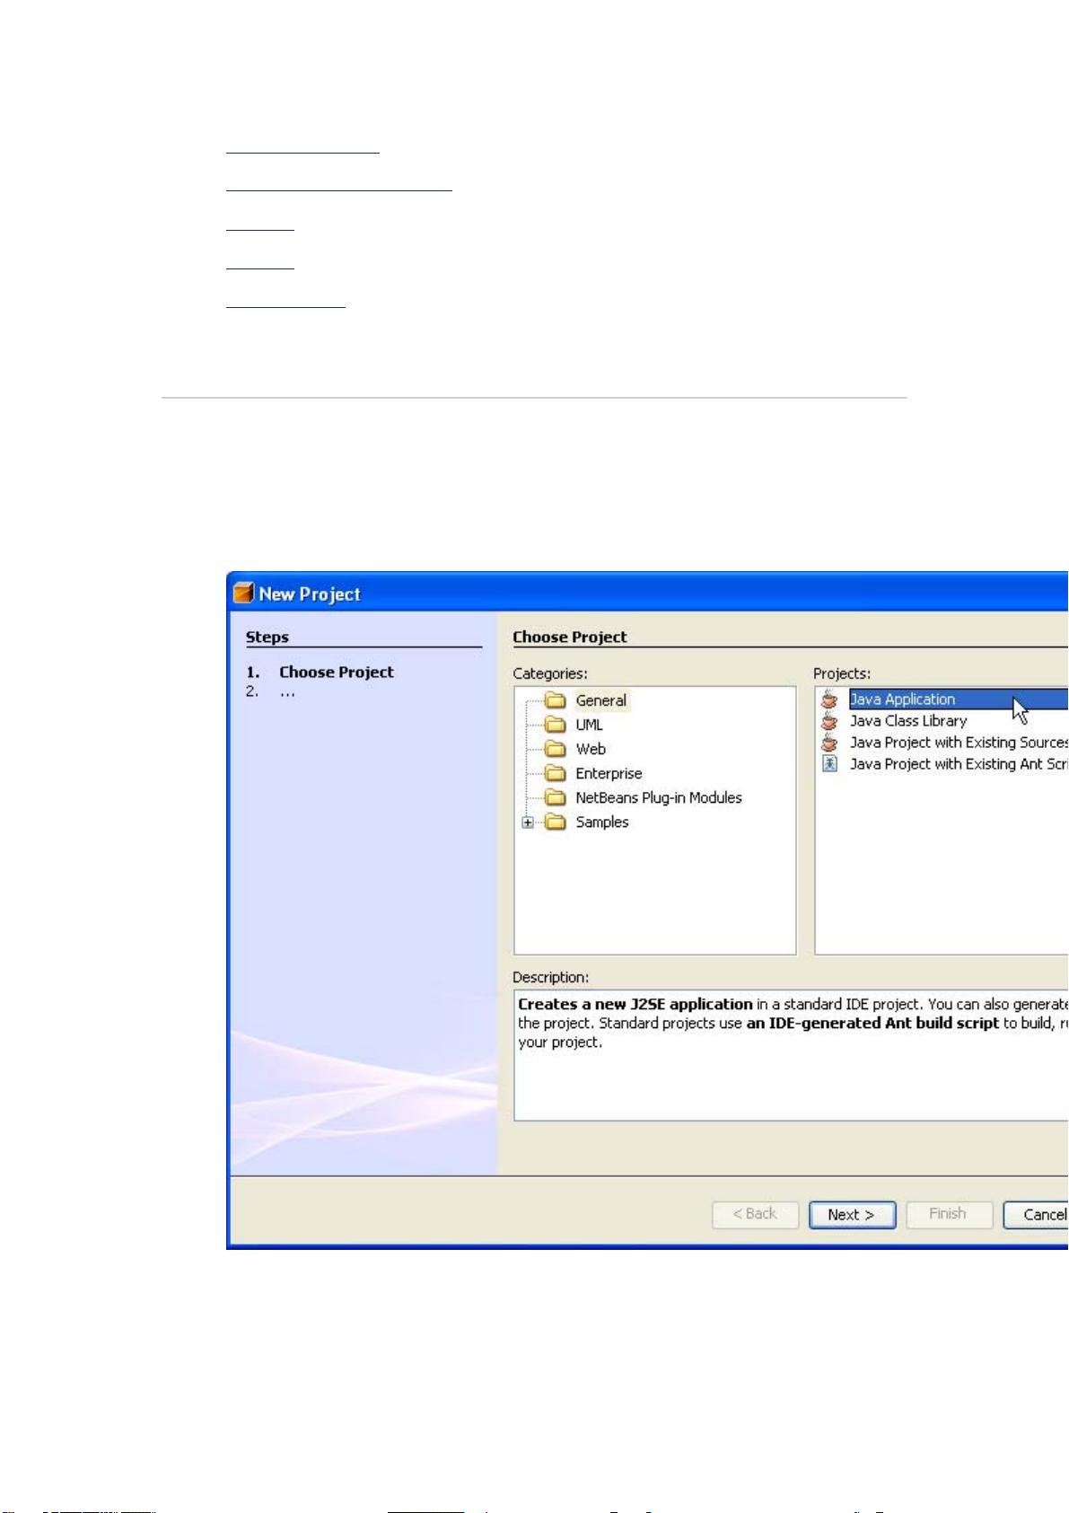Pick Java Project with Existing Sources

(944, 743)
